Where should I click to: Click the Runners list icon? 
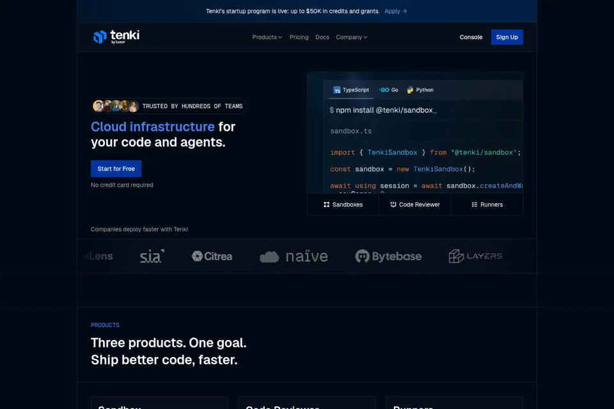point(474,204)
